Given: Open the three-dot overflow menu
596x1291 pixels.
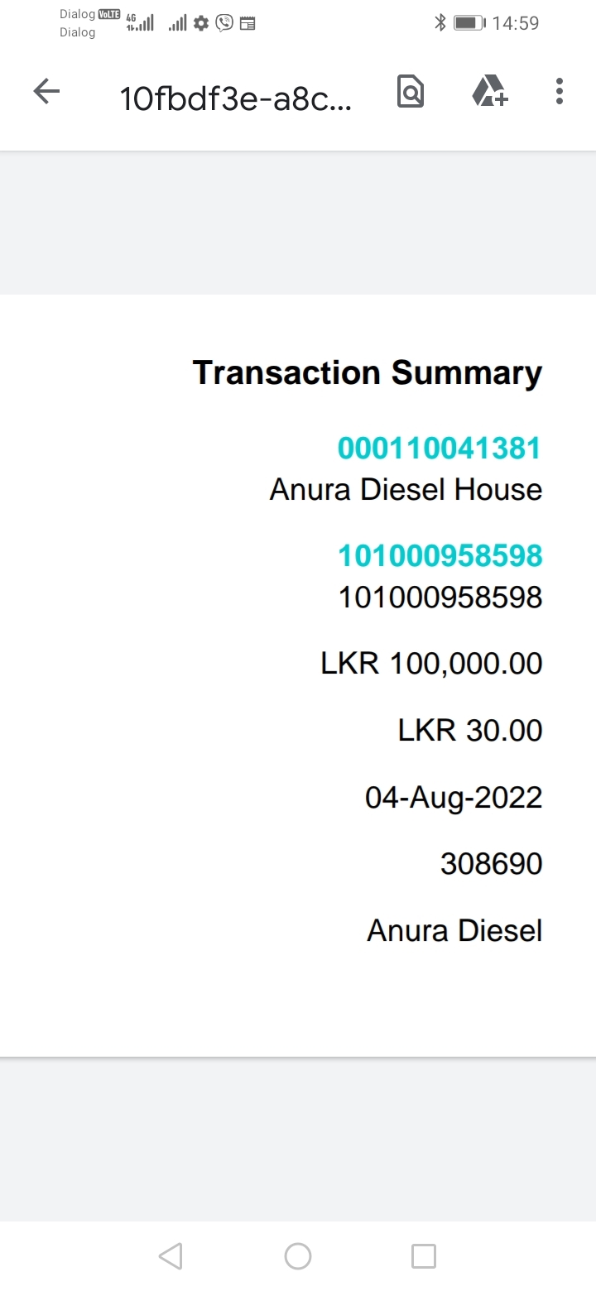Looking at the screenshot, I should coord(560,92).
